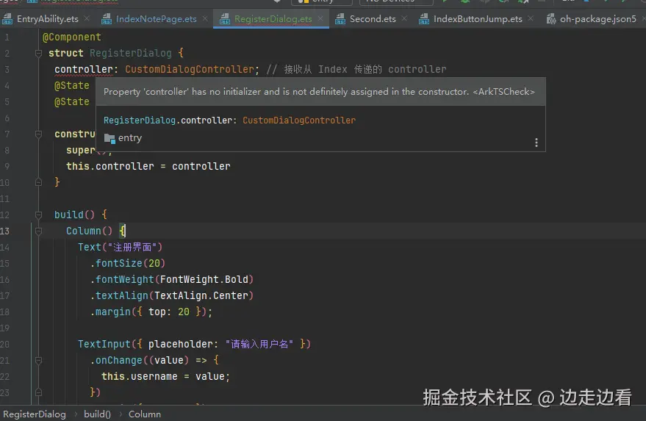Click the ETS file icon on Second.ets tab

click(340, 19)
